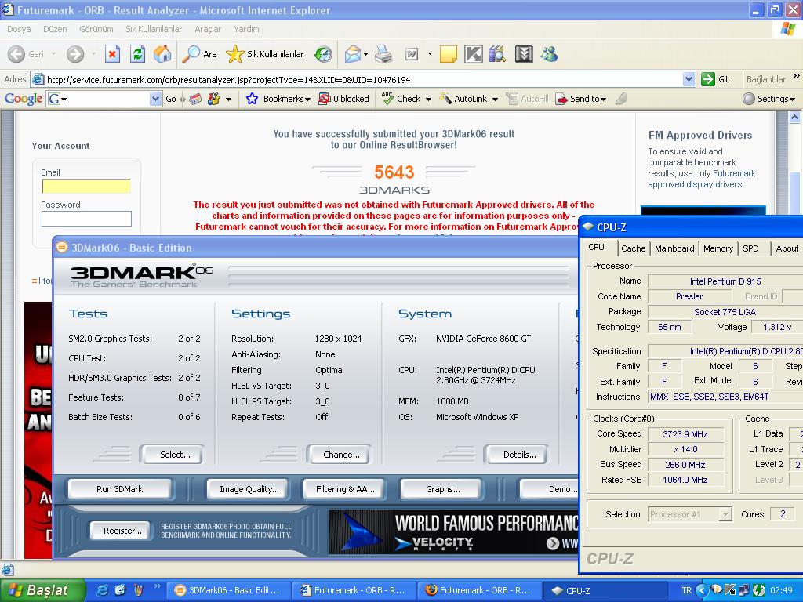
Task: Click the address bar URL field
Action: [x=364, y=79]
